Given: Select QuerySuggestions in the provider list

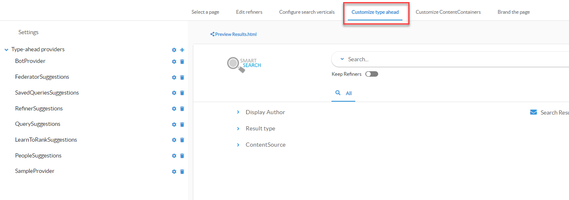Looking at the screenshot, I should pos(38,124).
